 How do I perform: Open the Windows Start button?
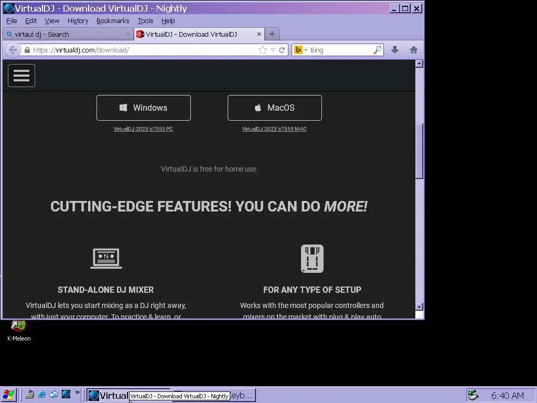click(8, 395)
